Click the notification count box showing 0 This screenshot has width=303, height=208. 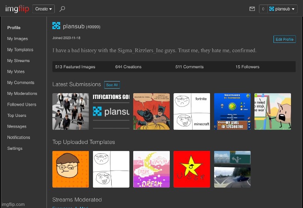click(x=263, y=9)
